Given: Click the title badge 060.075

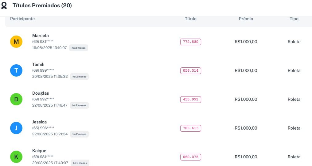Looking at the screenshot, I should [x=190, y=157].
